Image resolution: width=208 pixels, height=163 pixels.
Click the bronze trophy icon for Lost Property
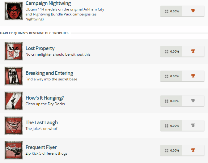193,51
